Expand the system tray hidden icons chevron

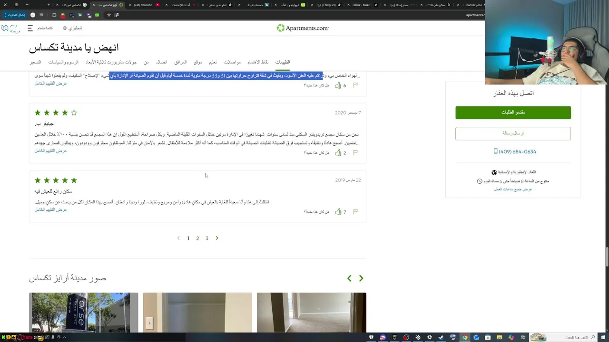click(64, 337)
